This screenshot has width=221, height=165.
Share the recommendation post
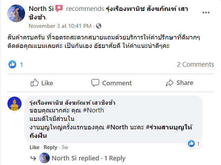[179, 83]
